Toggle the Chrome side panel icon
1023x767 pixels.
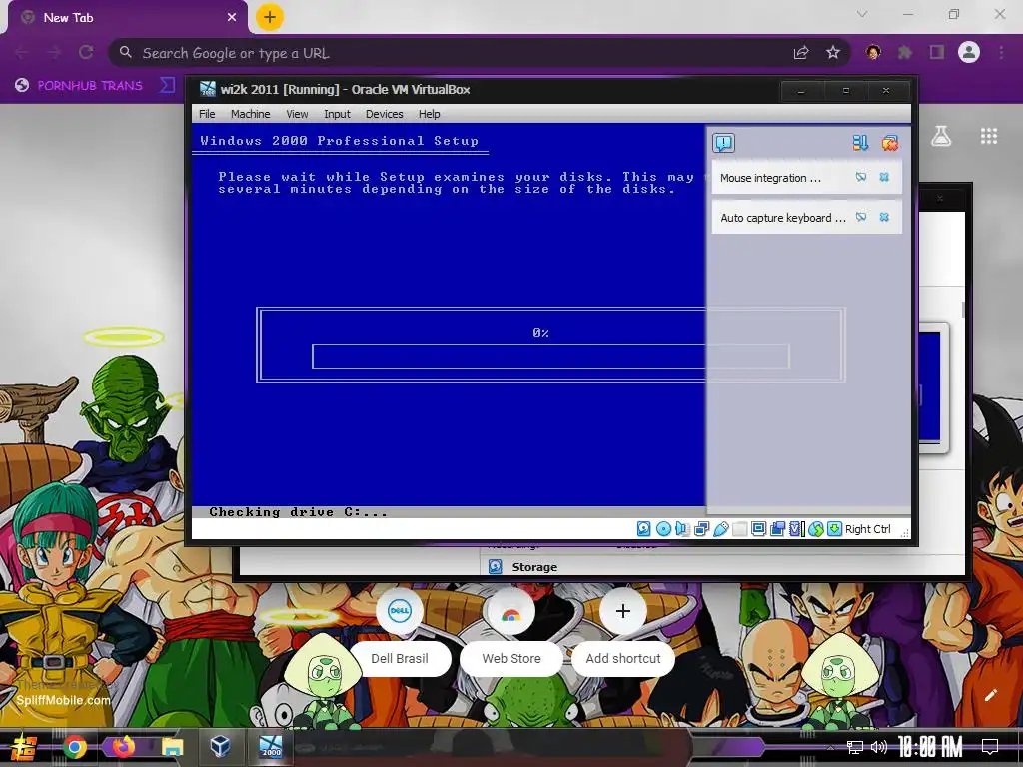(937, 52)
